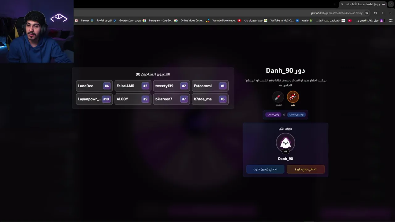
Task: Click the #5 badge under avatar
Action: click(285, 152)
